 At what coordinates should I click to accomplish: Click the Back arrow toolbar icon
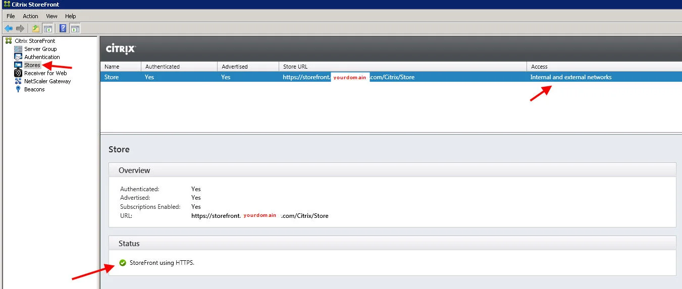(9, 28)
